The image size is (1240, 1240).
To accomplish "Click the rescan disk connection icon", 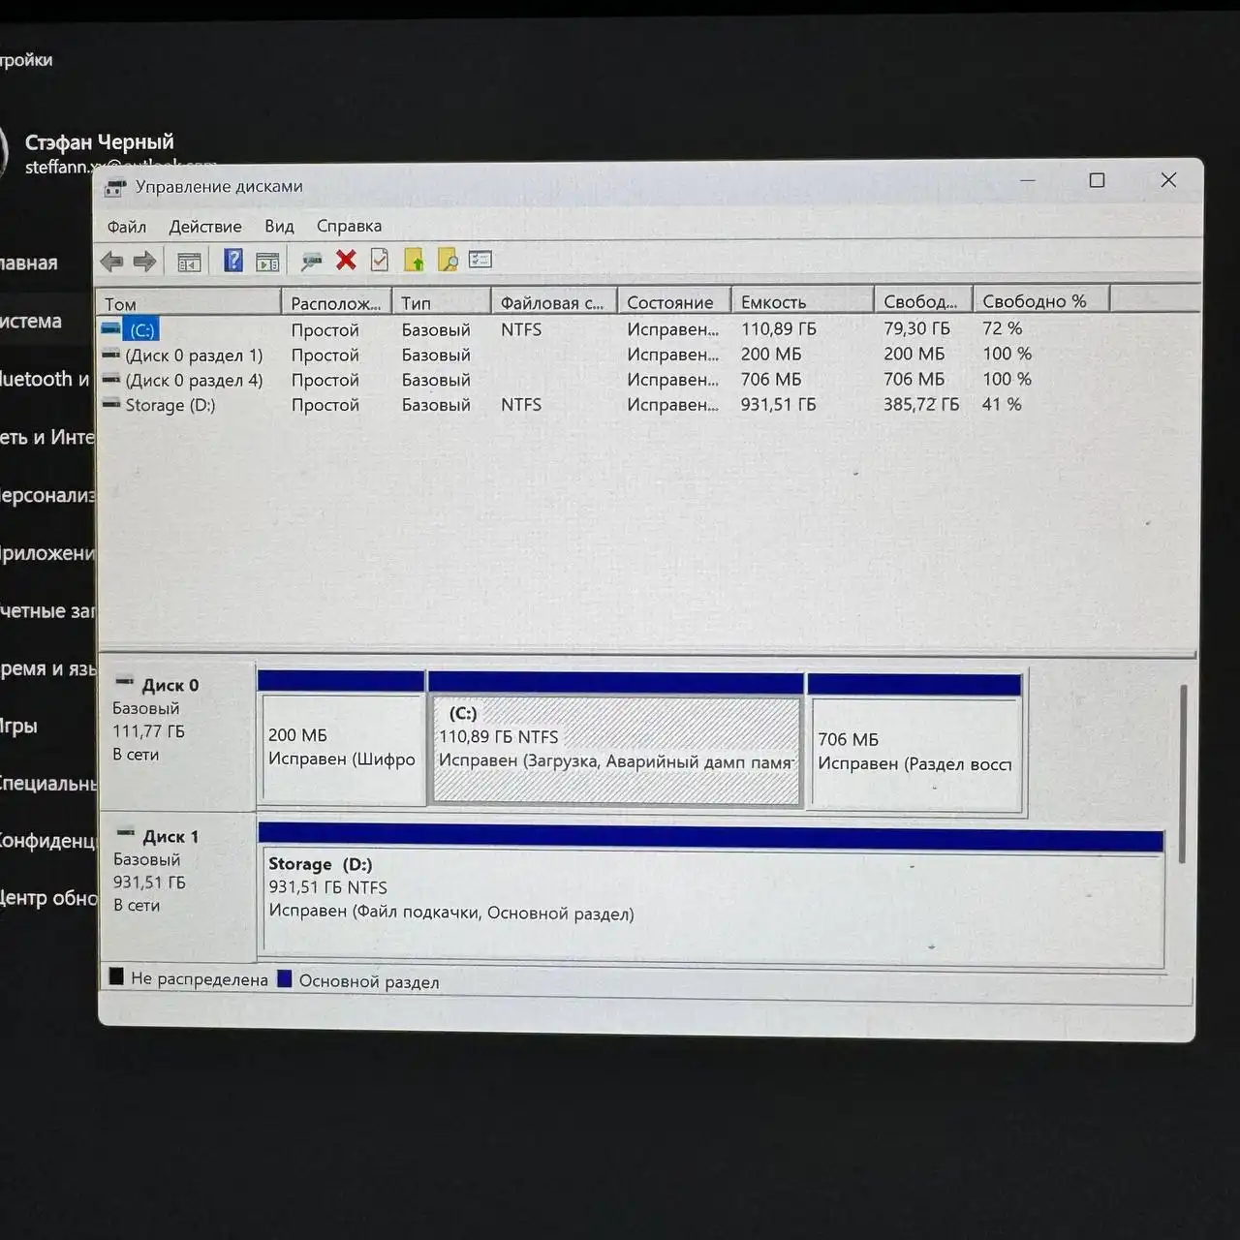I will 312,261.
